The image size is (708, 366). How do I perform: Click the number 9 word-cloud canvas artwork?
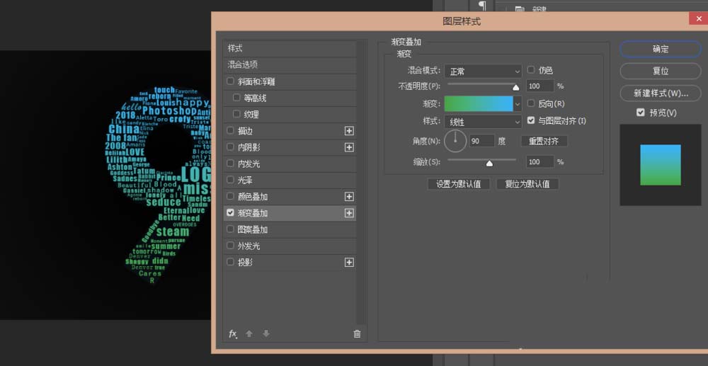point(158,185)
